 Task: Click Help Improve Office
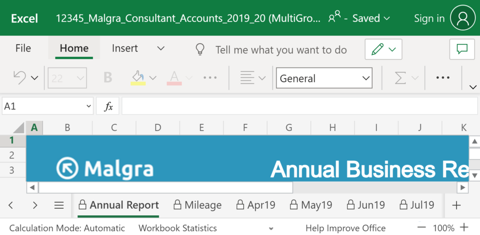(x=345, y=228)
